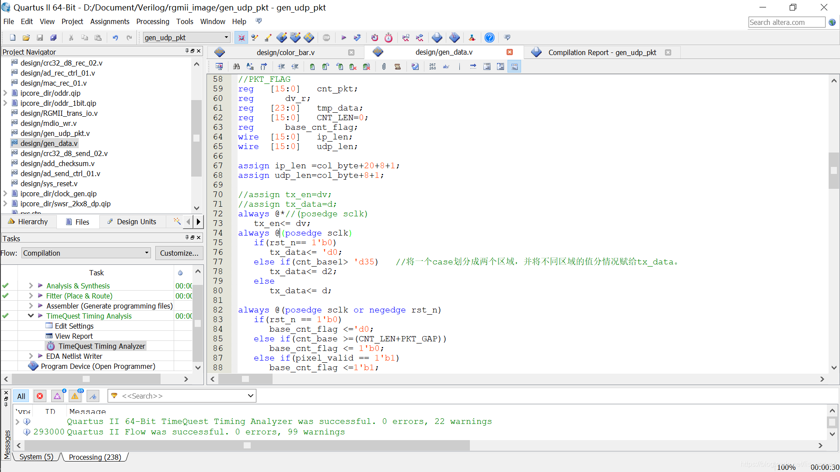Open the Tools menu
Screen dimensions: 840x472
[x=185, y=21]
